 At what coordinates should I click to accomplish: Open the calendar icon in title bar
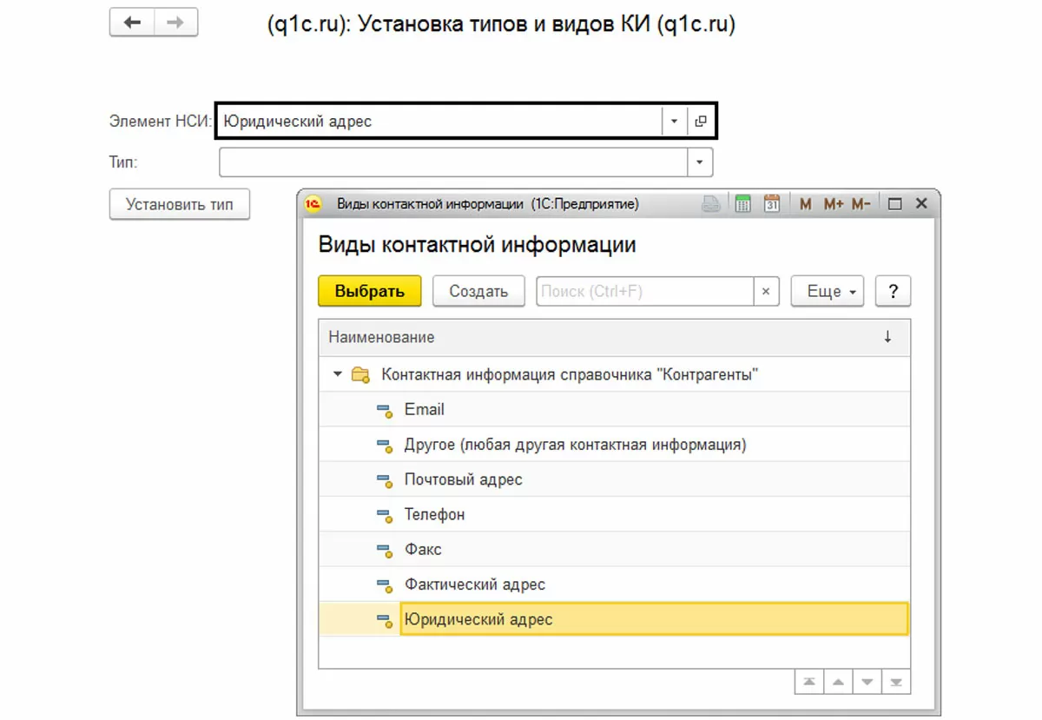[x=771, y=204]
